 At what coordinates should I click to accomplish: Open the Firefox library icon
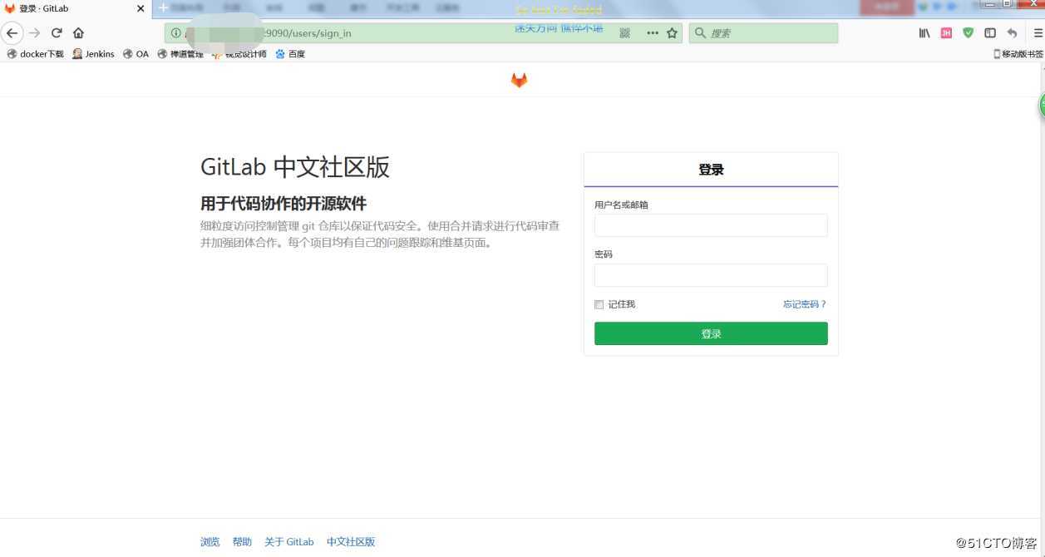click(x=924, y=33)
